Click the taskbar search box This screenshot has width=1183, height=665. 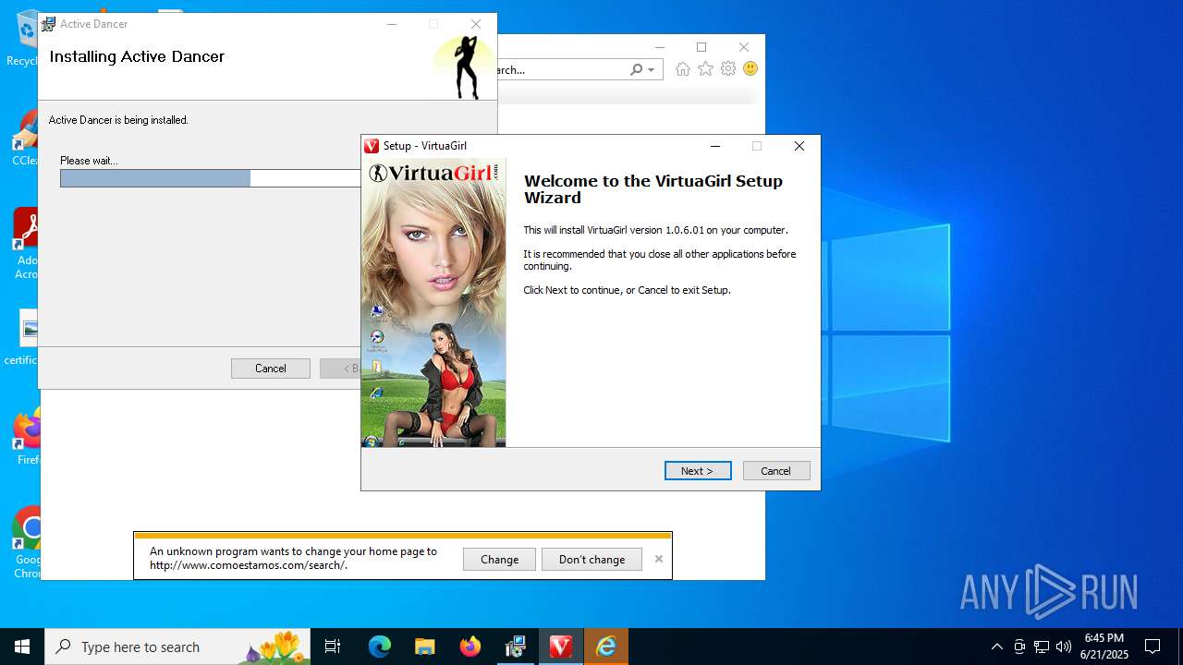point(177,647)
